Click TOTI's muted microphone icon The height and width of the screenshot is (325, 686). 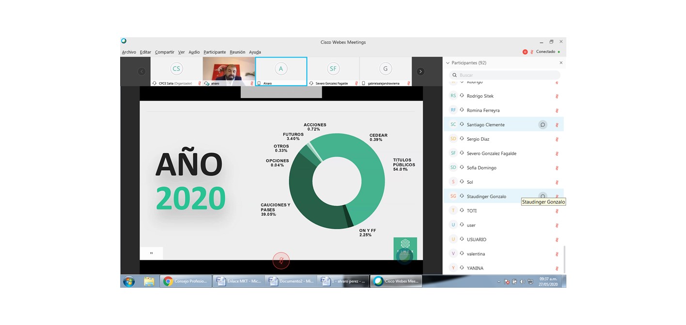(557, 211)
